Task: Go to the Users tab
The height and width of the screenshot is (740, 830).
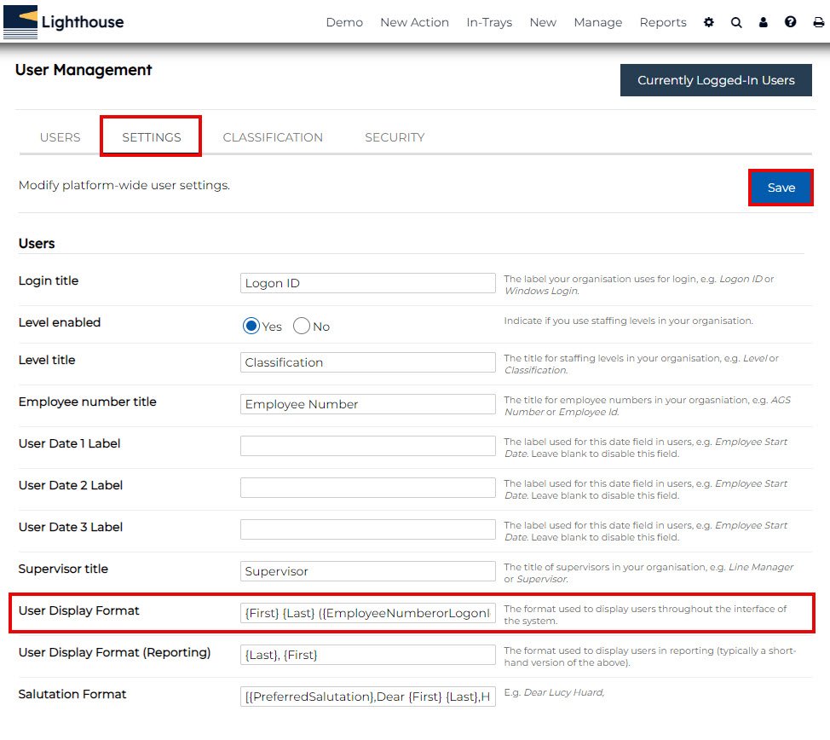Action: click(x=61, y=137)
